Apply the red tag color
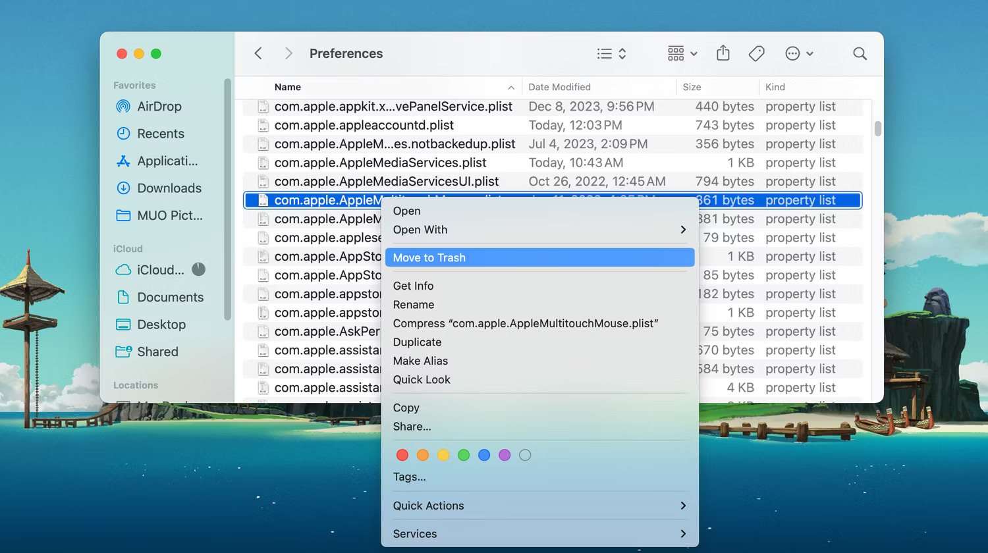This screenshot has width=988, height=553. 402,455
